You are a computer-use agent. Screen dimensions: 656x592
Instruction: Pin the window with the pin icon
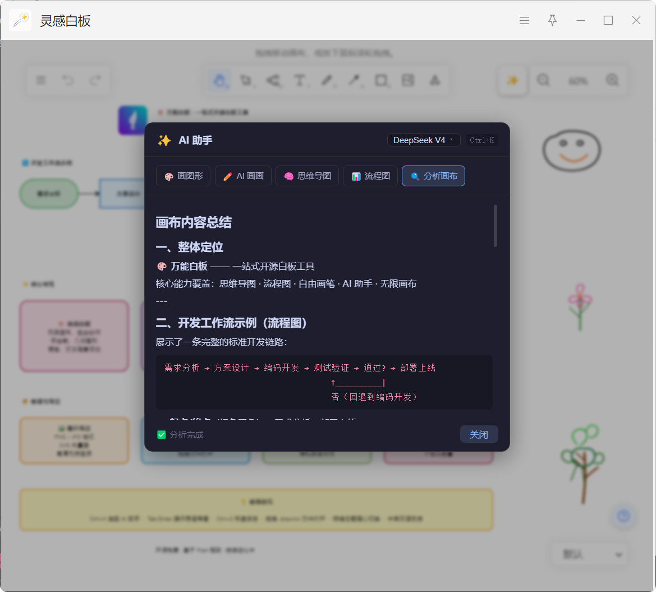pos(552,21)
